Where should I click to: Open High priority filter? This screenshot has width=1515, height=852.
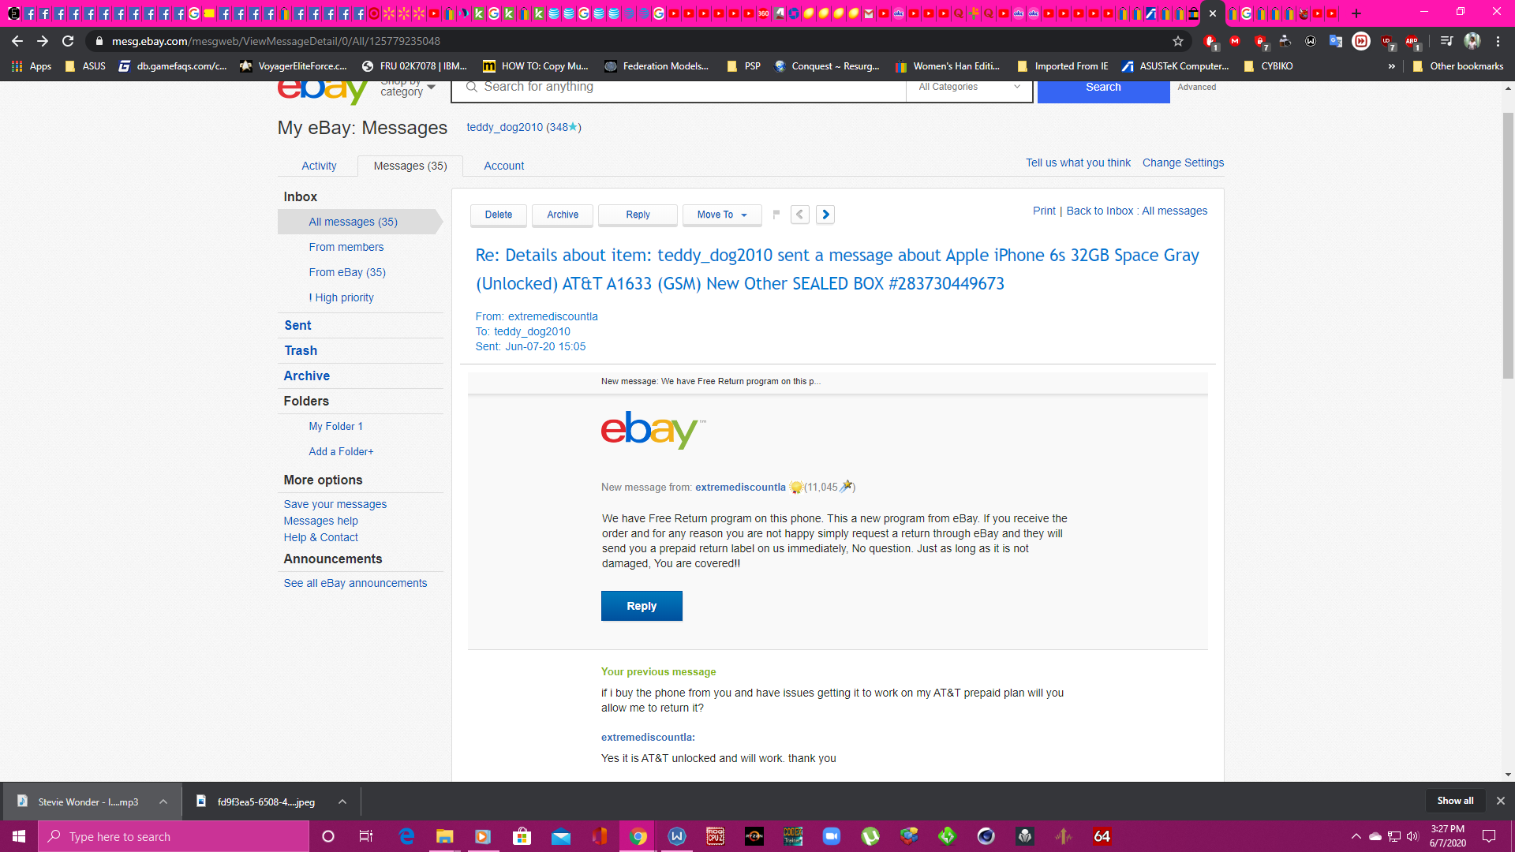tap(342, 297)
